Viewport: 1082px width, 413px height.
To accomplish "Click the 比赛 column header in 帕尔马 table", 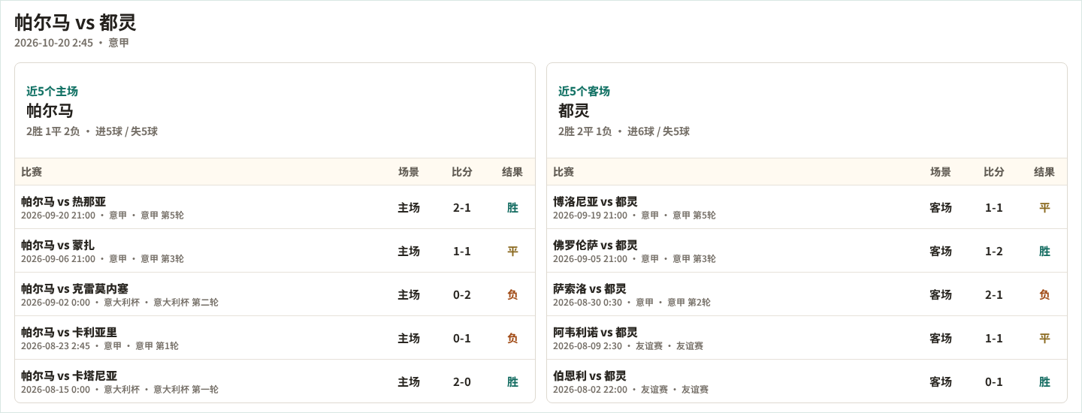I will point(32,172).
